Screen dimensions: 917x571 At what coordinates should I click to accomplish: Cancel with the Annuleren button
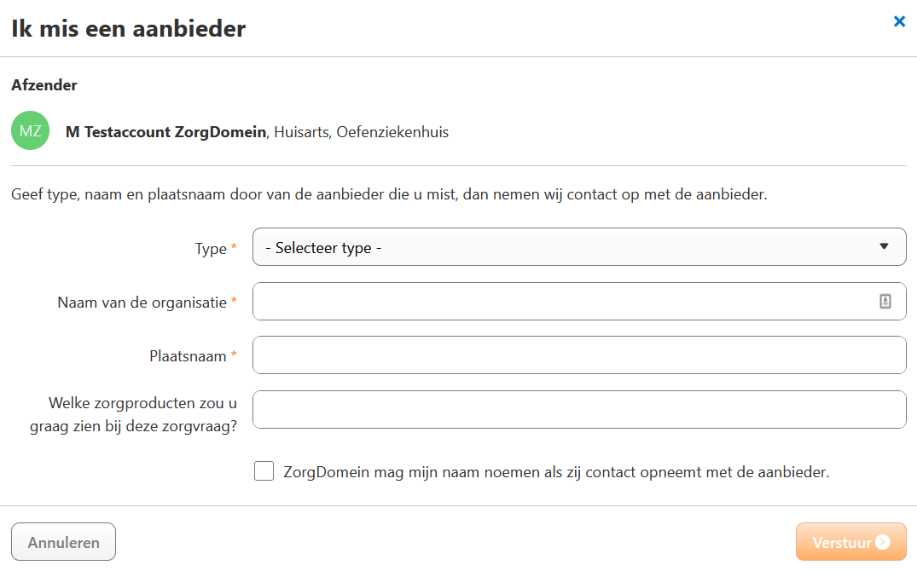[x=63, y=542]
